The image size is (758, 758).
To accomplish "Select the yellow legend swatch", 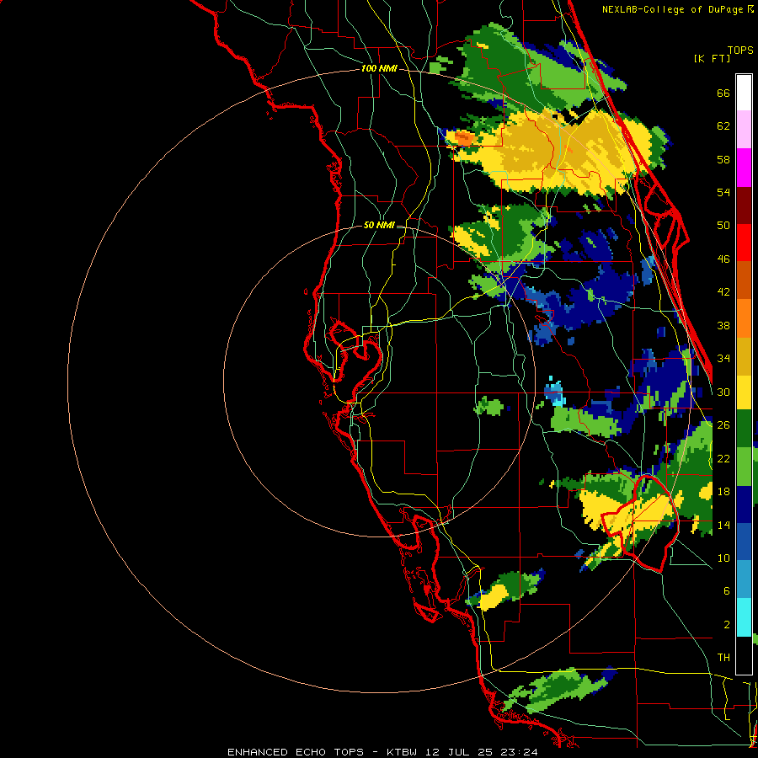I will coord(744,392).
